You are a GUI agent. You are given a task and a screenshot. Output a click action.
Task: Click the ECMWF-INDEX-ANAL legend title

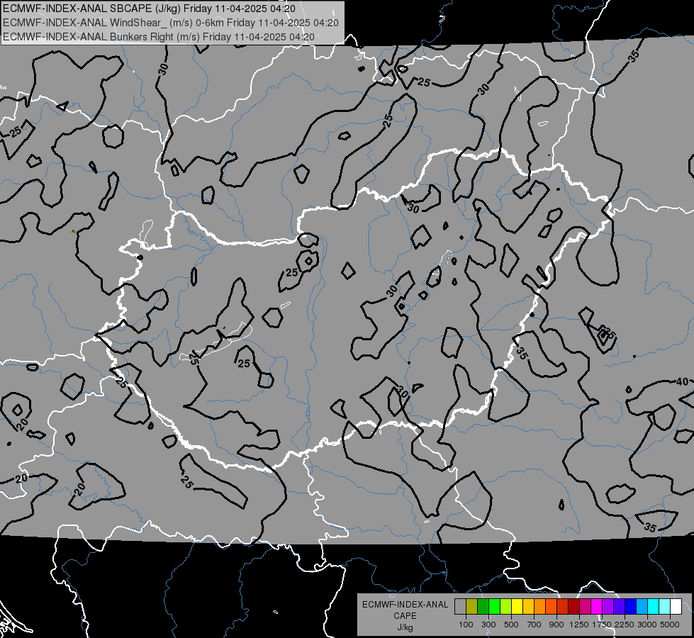coord(405,605)
